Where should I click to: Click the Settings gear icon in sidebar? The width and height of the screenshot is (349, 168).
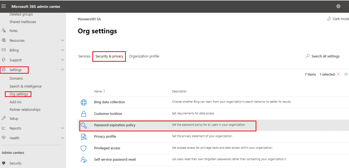tap(4, 70)
